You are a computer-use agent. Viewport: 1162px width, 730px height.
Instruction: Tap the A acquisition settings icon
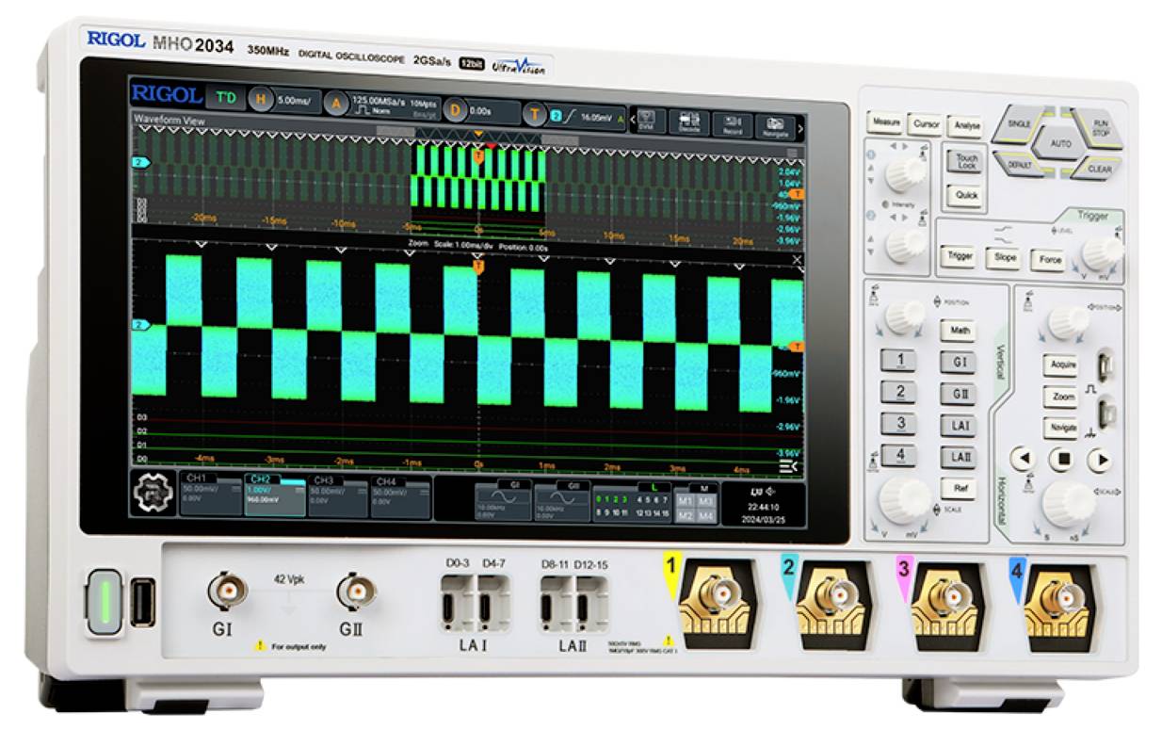pyautogui.click(x=335, y=104)
